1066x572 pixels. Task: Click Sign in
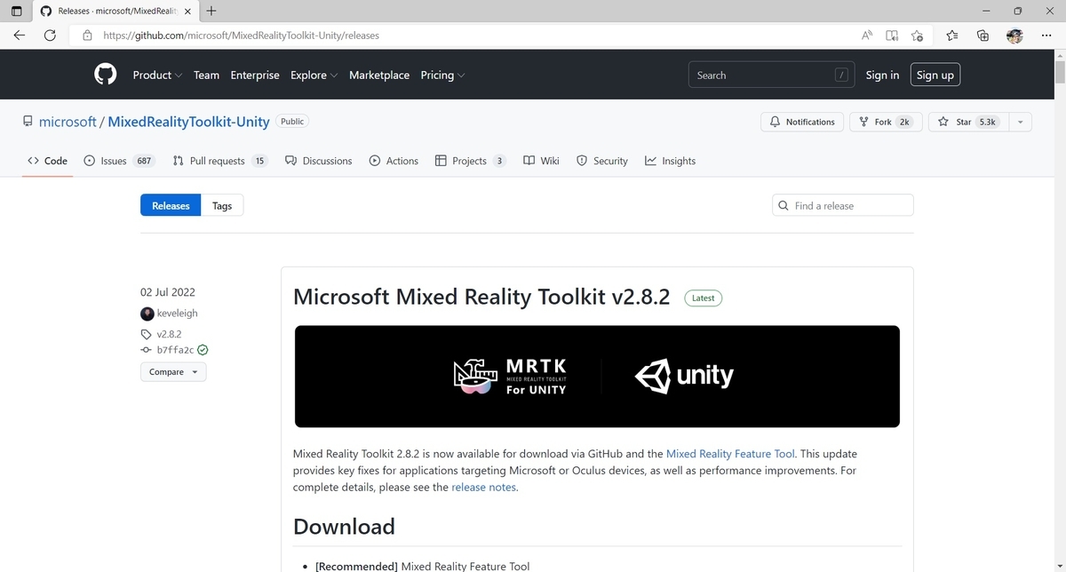(882, 75)
